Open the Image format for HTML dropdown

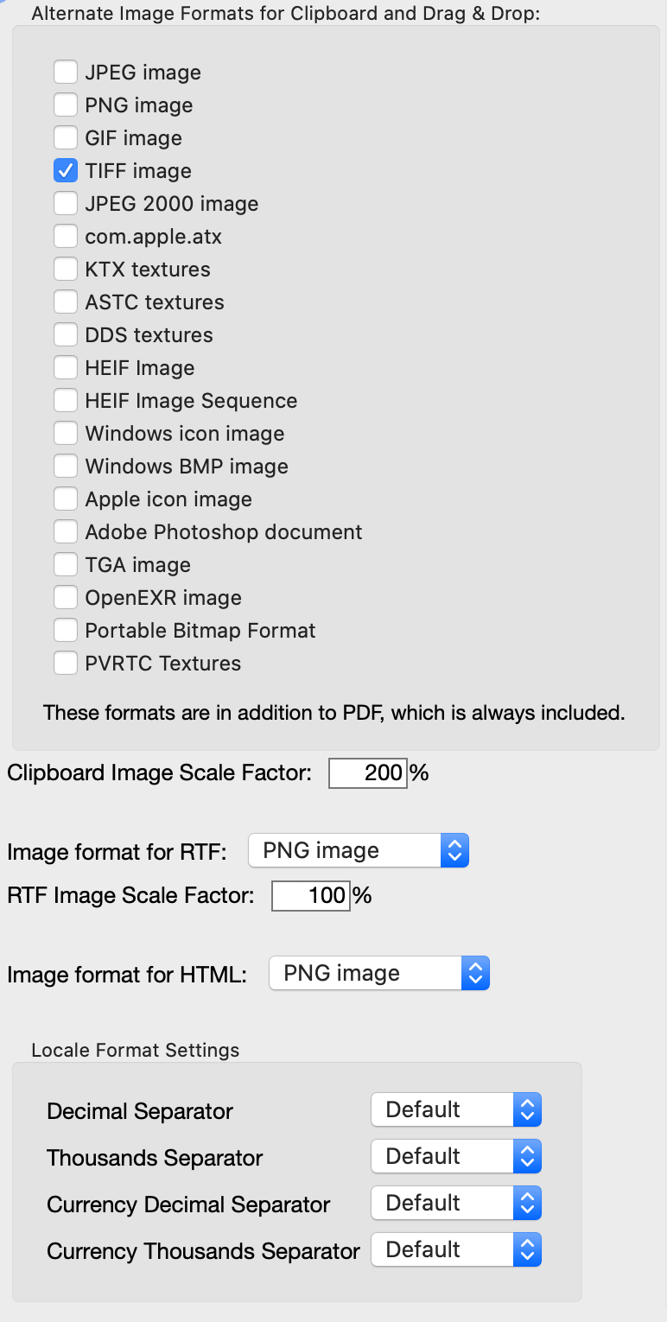(x=476, y=973)
